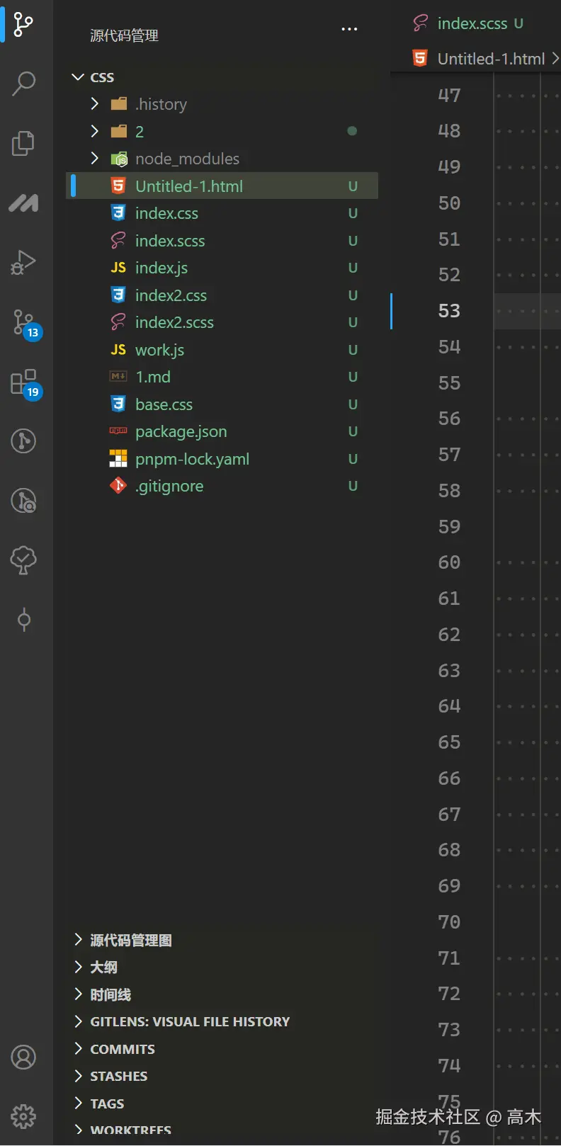Screen dimensions: 561x1146
Task: Open the git inspect icon with magnifier
Action: pyautogui.click(x=23, y=501)
